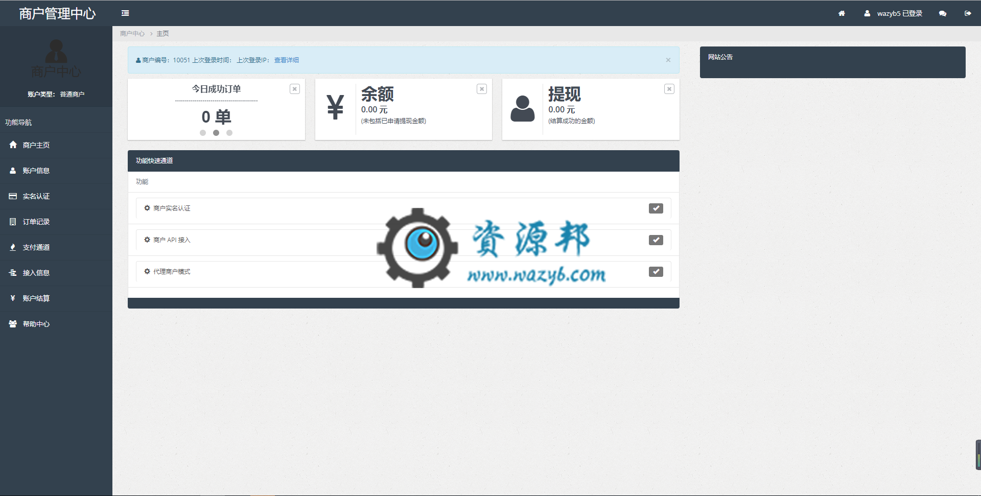Go to 账户结算 in the sidebar
Viewport: 981px width, 496px height.
point(56,298)
